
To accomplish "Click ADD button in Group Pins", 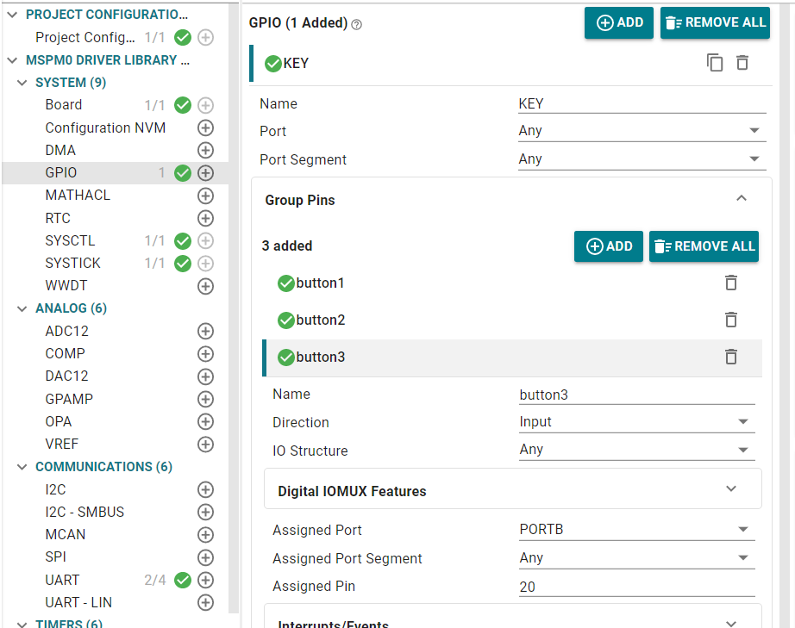I will coord(609,246).
